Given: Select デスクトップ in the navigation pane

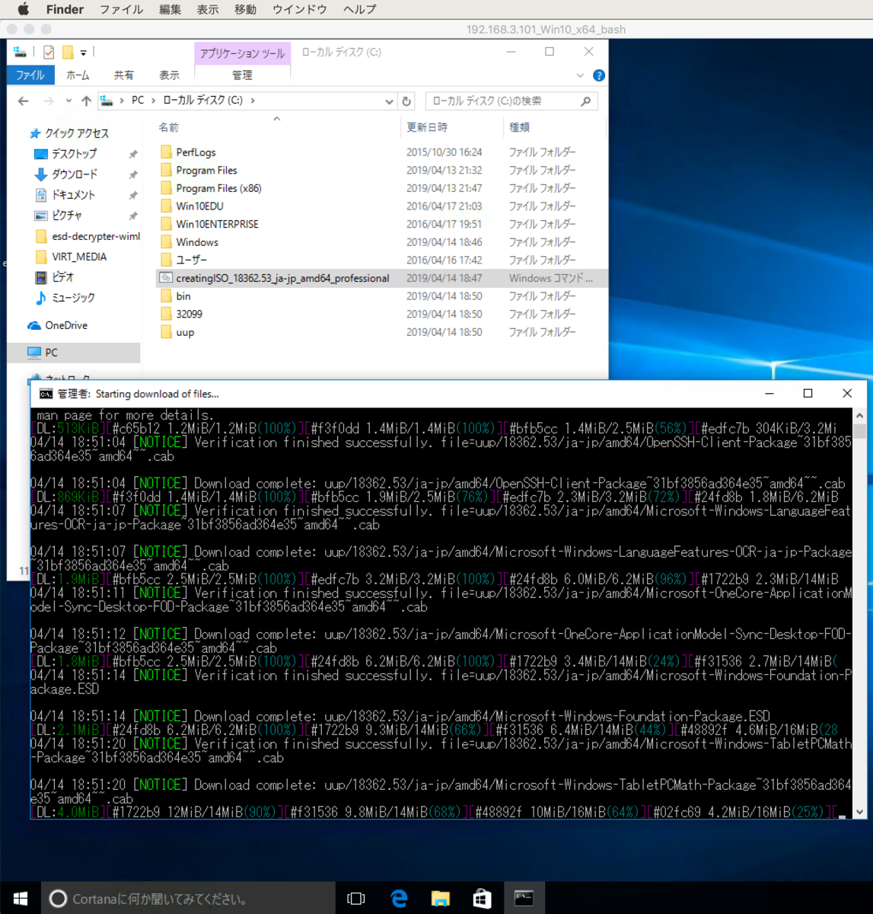Looking at the screenshot, I should 74,154.
